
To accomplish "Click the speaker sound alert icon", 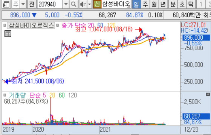I will pyautogui.click(x=83, y=4).
